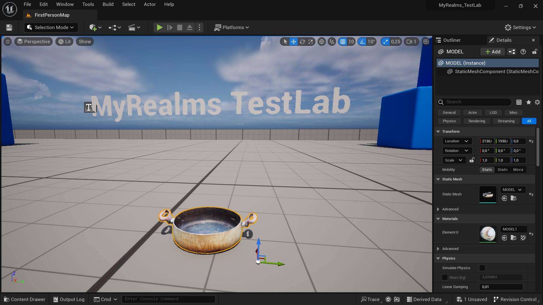543x305 pixels.
Task: Open Selection Mode dropdown
Action: 51,27
